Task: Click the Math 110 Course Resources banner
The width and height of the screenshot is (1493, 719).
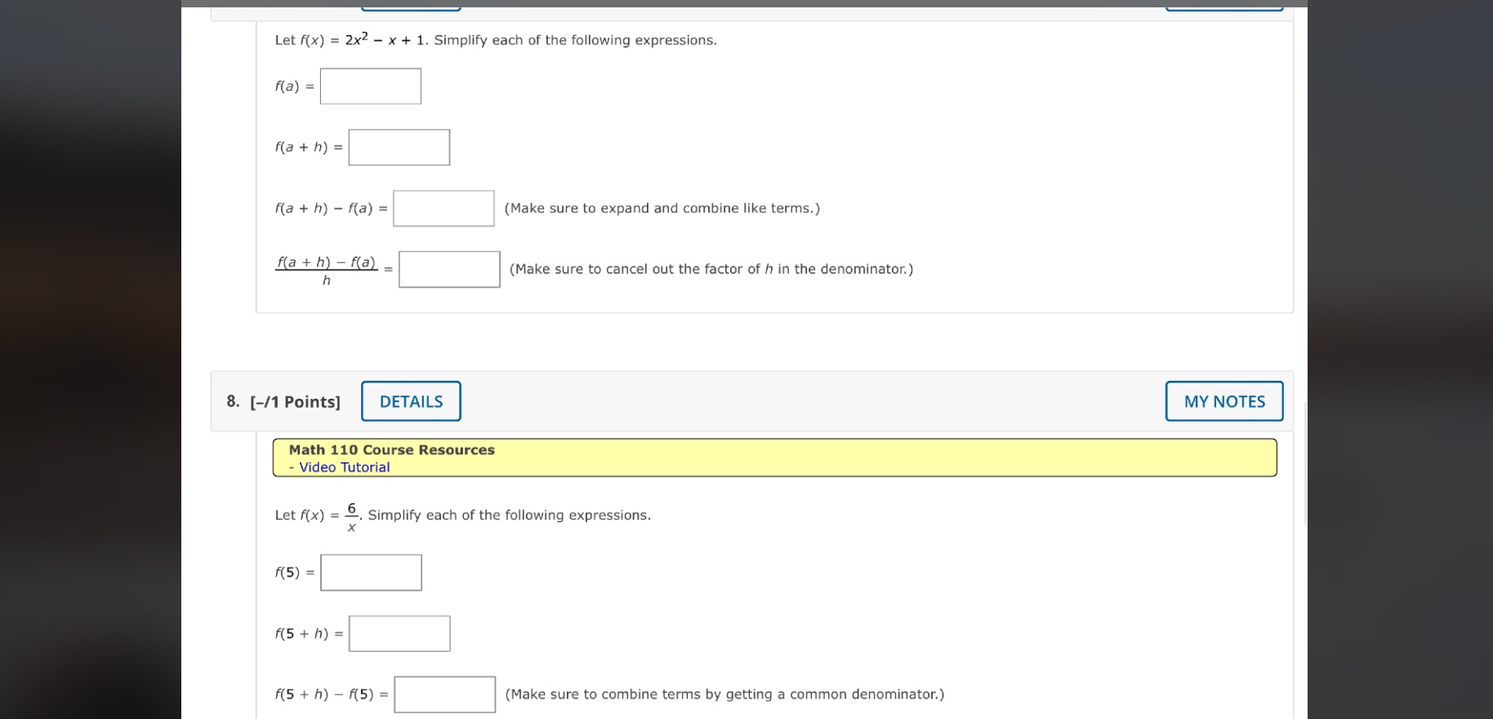Action: tap(391, 449)
